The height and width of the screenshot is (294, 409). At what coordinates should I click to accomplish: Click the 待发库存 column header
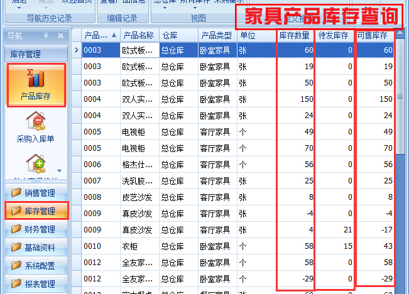pyautogui.click(x=334, y=35)
